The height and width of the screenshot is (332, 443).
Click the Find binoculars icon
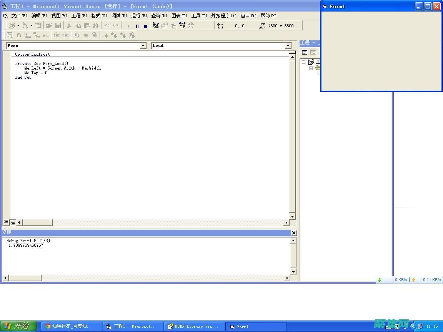click(95, 26)
